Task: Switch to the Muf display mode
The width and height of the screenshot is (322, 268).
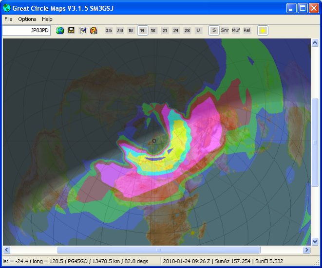Action: 236,31
